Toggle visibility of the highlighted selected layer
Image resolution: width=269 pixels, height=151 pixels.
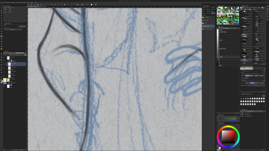click(x=4, y=64)
